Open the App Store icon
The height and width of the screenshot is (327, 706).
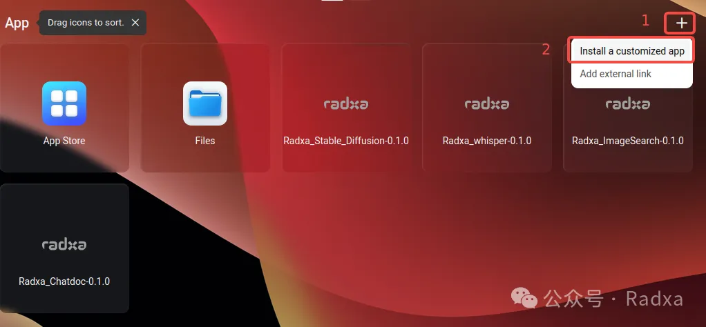(x=64, y=103)
